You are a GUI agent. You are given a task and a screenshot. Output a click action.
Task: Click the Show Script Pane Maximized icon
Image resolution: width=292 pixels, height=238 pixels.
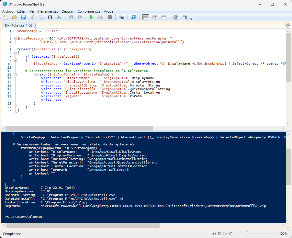pos(164,17)
